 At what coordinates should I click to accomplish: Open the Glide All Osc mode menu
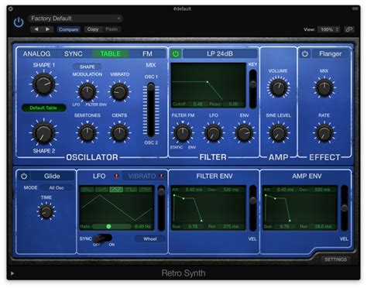[x=57, y=188]
